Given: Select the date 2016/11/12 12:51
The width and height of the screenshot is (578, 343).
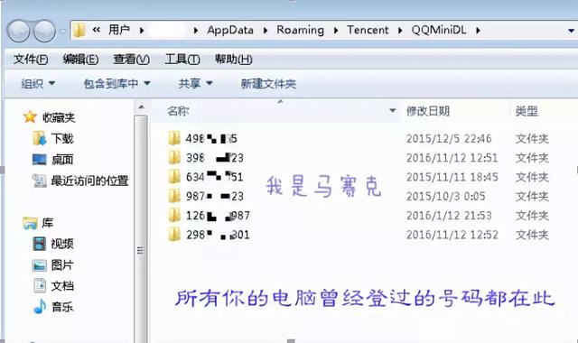Looking at the screenshot, I should tap(452, 158).
